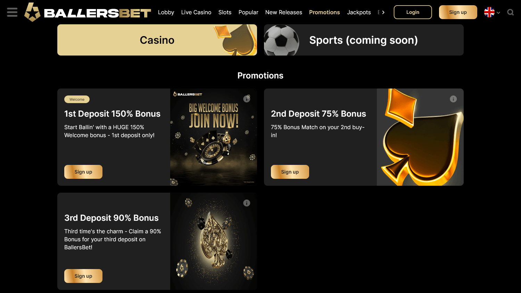This screenshot has width=521, height=293.
Task: Click the header Sign up button
Action: click(458, 12)
